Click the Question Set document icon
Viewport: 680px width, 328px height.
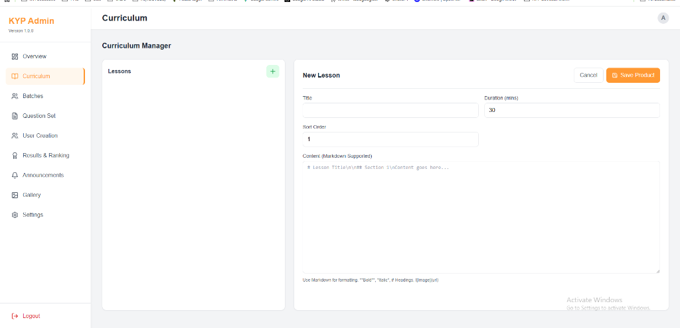coord(15,116)
